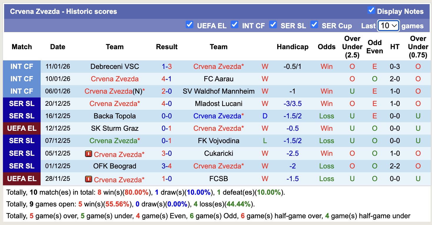Select the SER SL badge for the OFK Beograd match
432x225 pixels.
coord(21,166)
